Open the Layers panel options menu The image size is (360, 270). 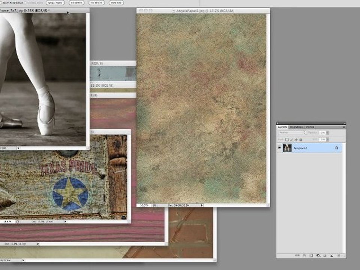coord(343,127)
